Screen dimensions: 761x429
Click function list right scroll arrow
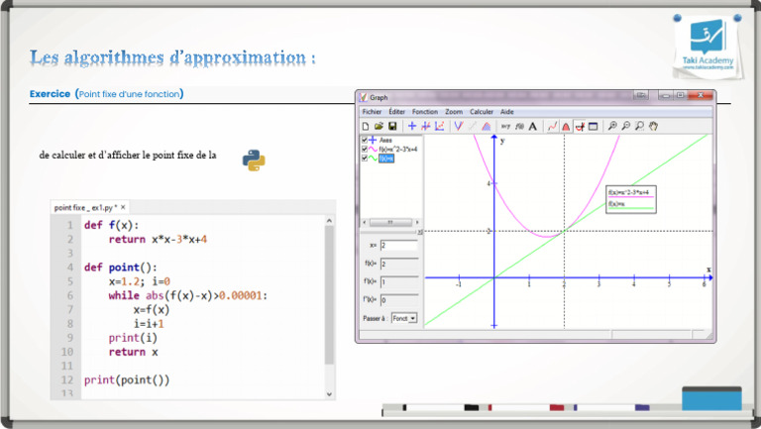[x=417, y=222]
